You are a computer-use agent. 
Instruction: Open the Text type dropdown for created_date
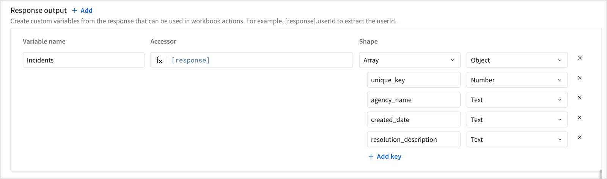(x=517, y=119)
